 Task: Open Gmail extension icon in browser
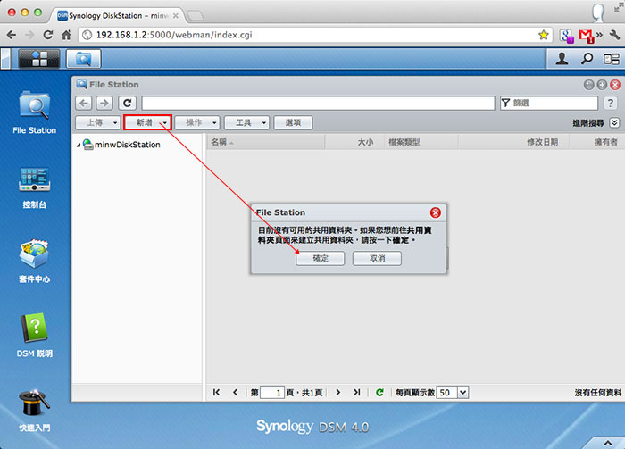(587, 36)
